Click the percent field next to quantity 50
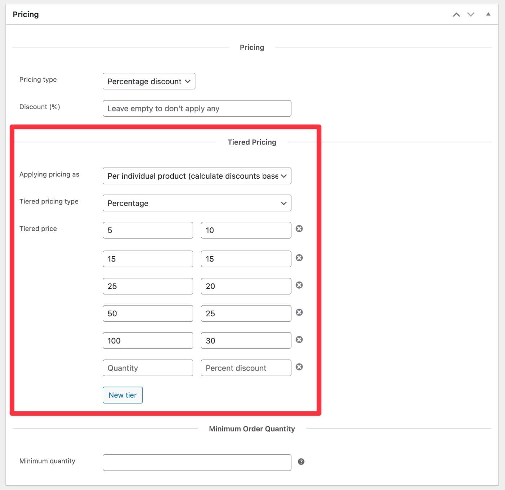The height and width of the screenshot is (490, 505). coord(246,313)
